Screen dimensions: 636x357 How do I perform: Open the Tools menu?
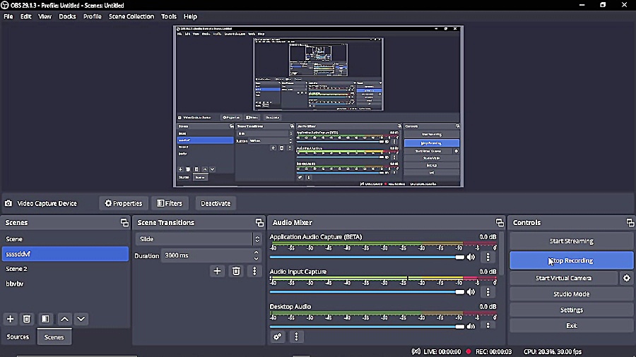tap(169, 17)
